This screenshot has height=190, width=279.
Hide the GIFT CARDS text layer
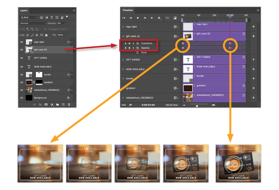22,58
